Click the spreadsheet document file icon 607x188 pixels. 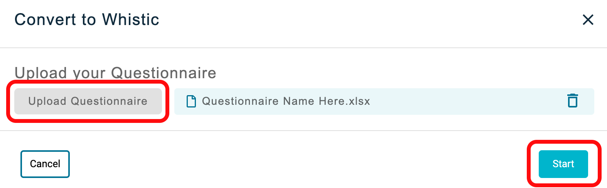[191, 101]
